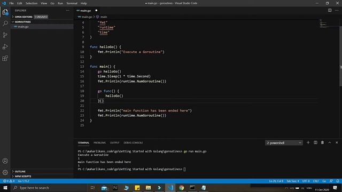The height and width of the screenshot is (192, 342).
Task: Open Google Chrome from taskbar
Action: 181,188
